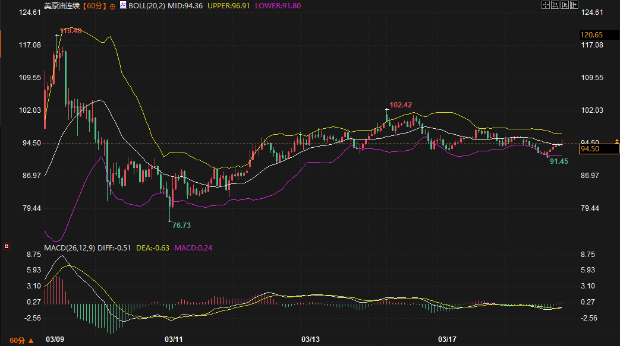The height and width of the screenshot is (346, 620).
Task: Click the 【60分】 timeframe label in the title
Action: (95, 5)
